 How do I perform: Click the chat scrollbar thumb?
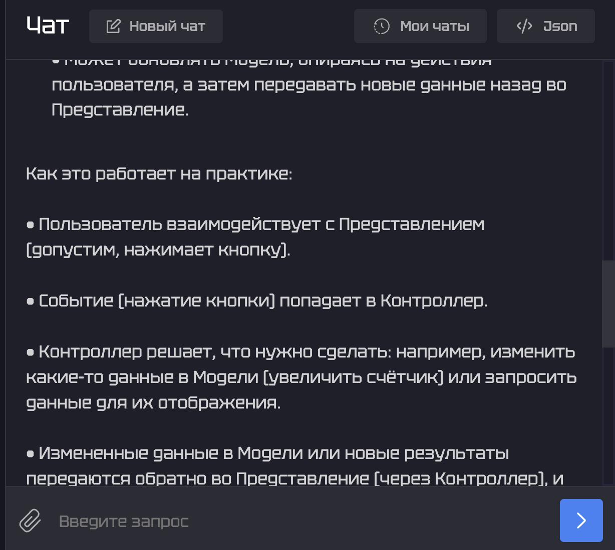pos(608,303)
